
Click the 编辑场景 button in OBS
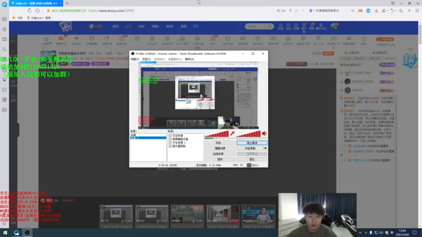pos(220,149)
